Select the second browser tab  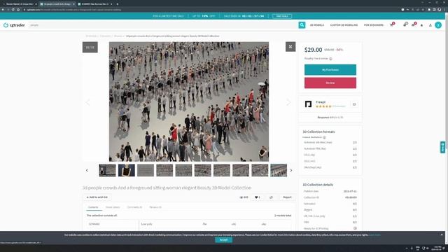(x=57, y=4)
